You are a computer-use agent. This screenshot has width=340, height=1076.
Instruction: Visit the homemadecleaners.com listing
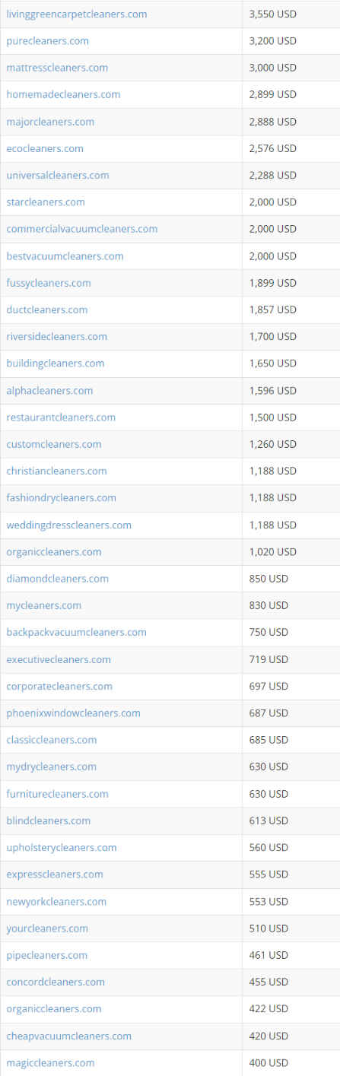[63, 94]
